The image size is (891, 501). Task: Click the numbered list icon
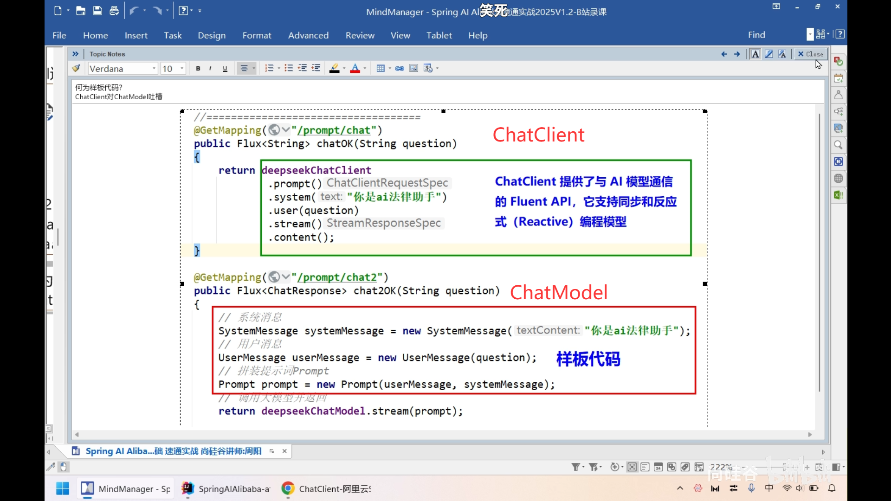click(x=269, y=69)
